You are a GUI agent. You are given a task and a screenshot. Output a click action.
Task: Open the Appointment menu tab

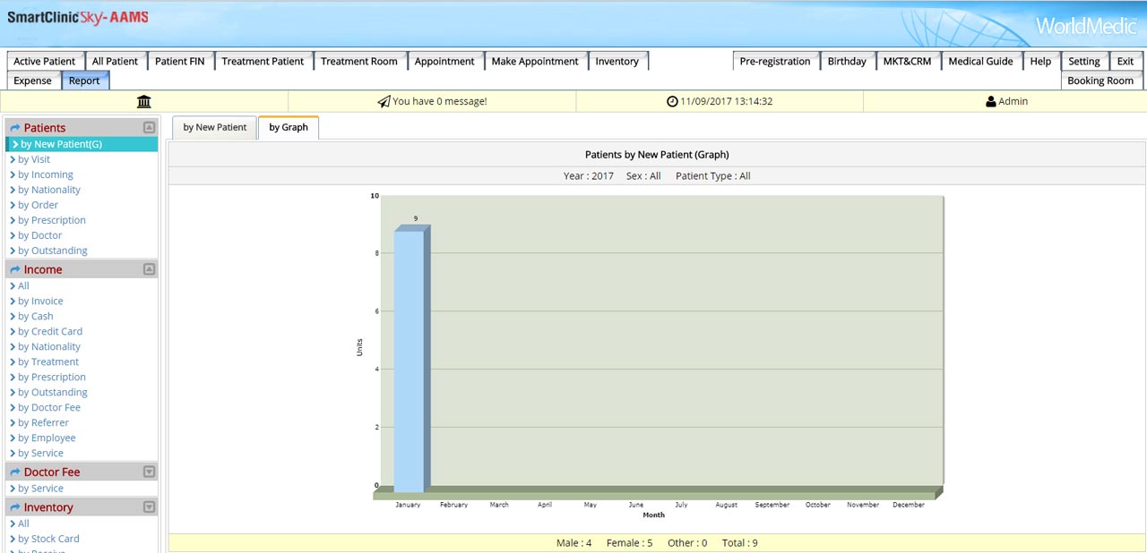(x=444, y=61)
